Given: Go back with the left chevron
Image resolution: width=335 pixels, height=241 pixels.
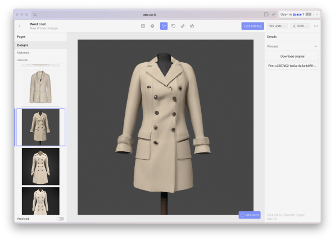Looking at the screenshot, I should tap(20, 26).
